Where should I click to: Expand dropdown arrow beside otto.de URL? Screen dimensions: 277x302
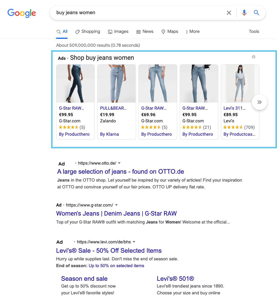point(119,163)
